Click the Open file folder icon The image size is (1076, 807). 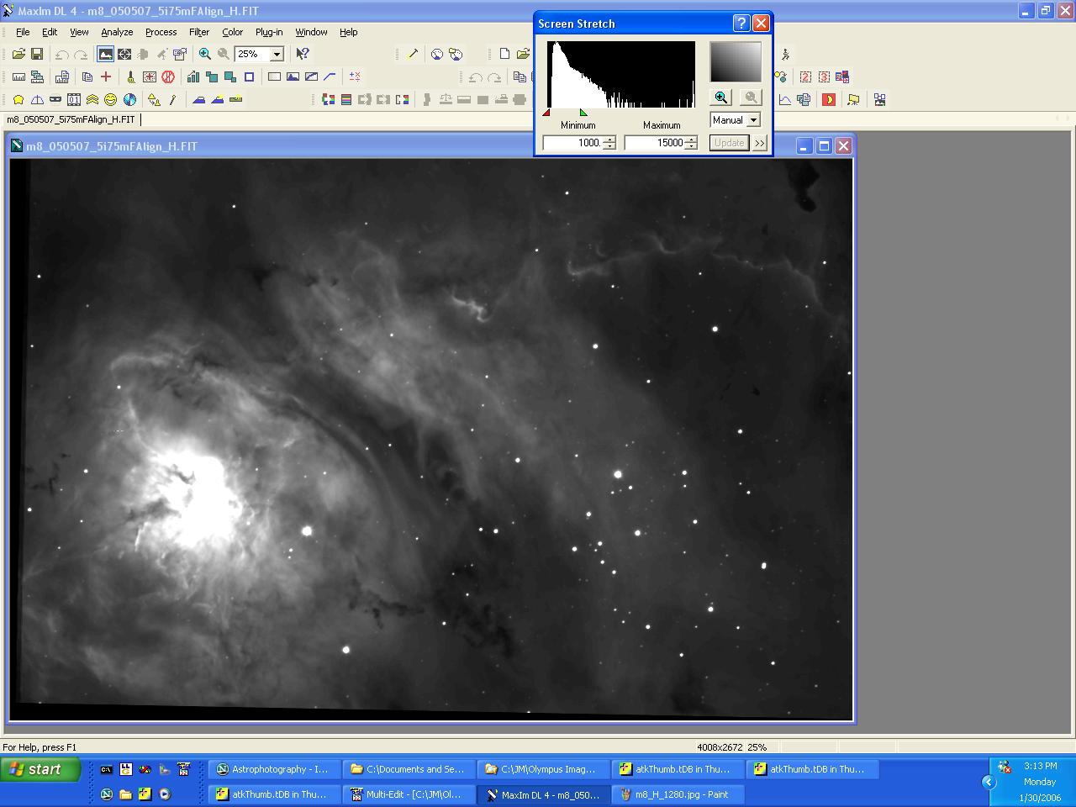point(18,54)
